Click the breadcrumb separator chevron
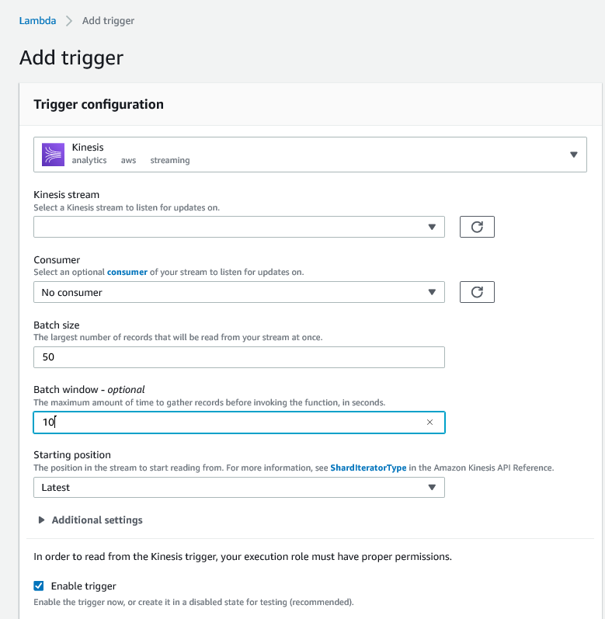 click(69, 21)
